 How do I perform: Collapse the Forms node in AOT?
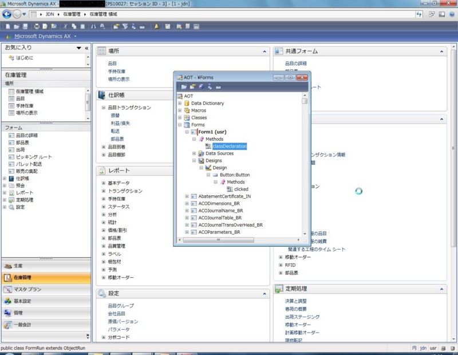tap(180, 125)
